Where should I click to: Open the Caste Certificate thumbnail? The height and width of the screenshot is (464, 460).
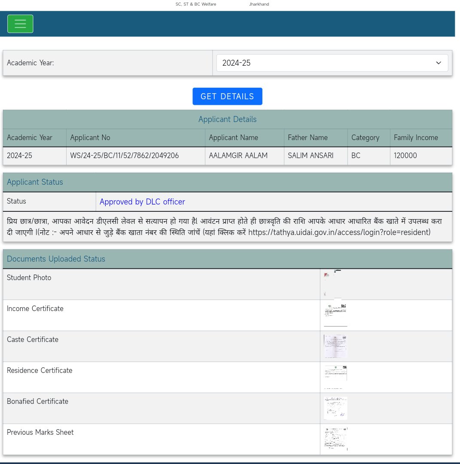[335, 346]
